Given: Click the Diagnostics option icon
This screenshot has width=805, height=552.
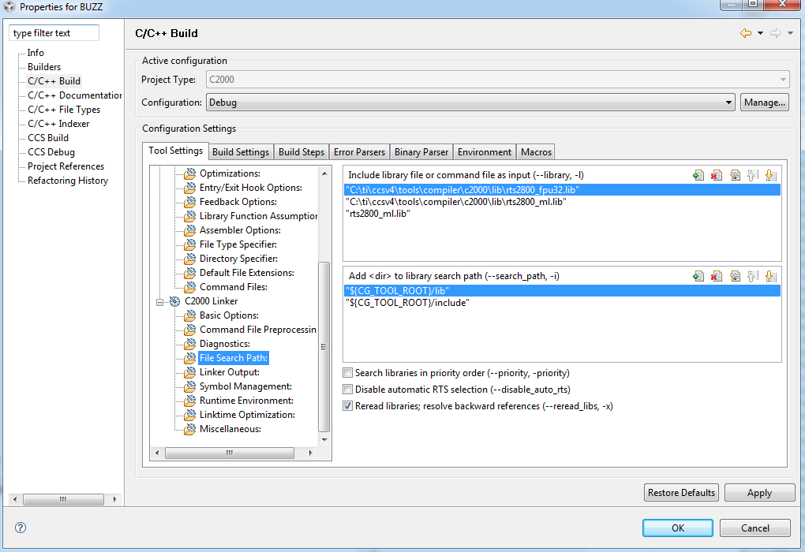Looking at the screenshot, I should point(190,345).
